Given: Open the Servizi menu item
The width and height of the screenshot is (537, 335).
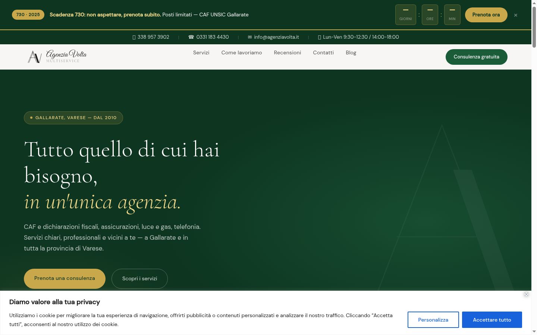Looking at the screenshot, I should click(x=201, y=52).
